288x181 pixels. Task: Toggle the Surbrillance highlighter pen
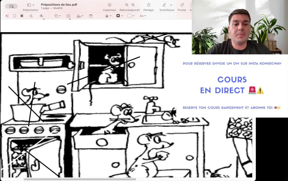click(x=164, y=5)
